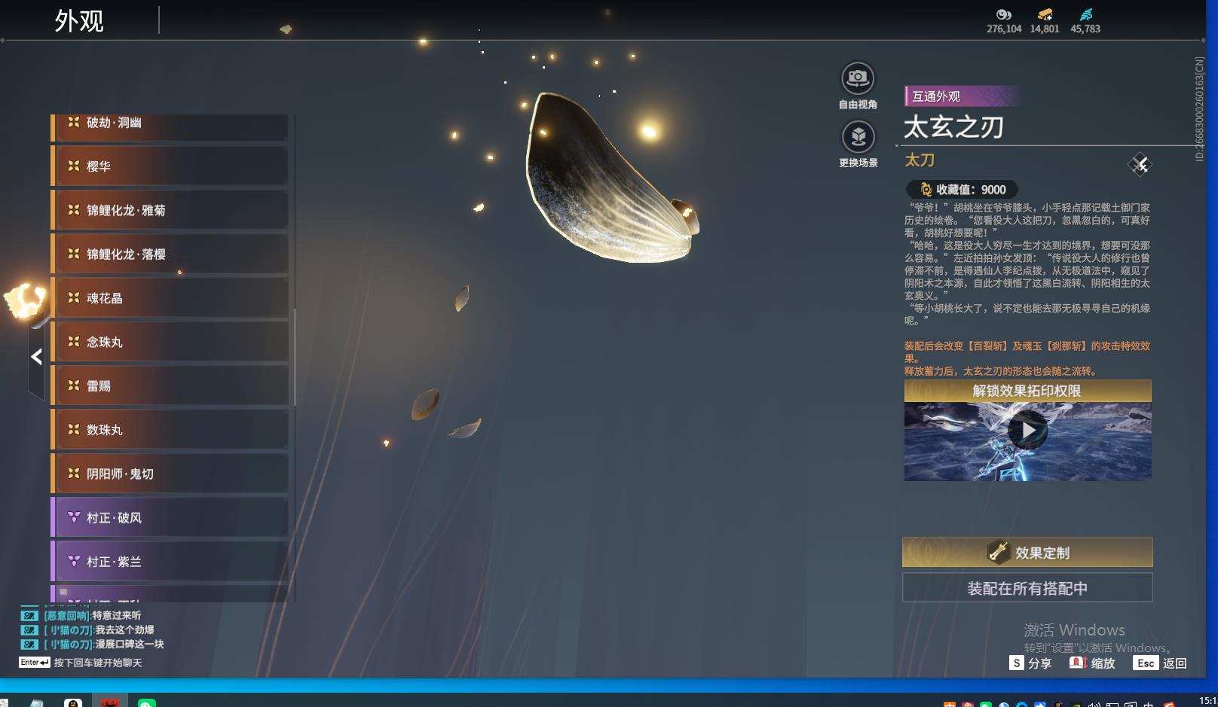1218x707 pixels.
Task: Select the 阴阳师·鬼切 skin
Action: pos(170,474)
